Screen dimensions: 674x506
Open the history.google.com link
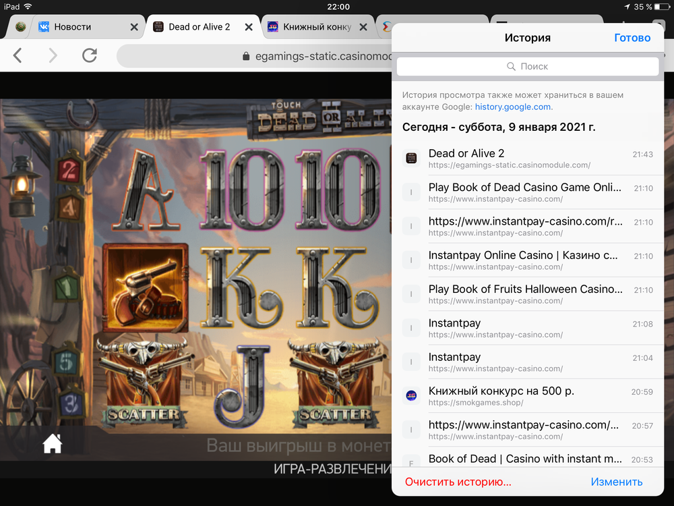click(x=513, y=107)
